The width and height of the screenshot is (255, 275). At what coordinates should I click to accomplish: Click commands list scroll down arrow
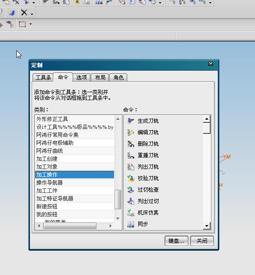pyautogui.click(x=207, y=226)
